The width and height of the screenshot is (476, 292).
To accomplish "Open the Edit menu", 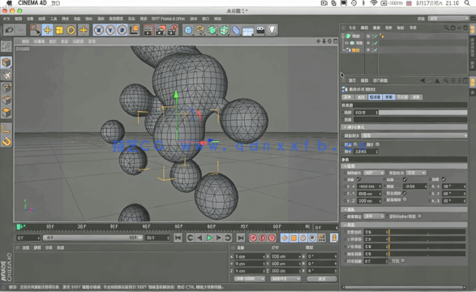I will pos(18,19).
